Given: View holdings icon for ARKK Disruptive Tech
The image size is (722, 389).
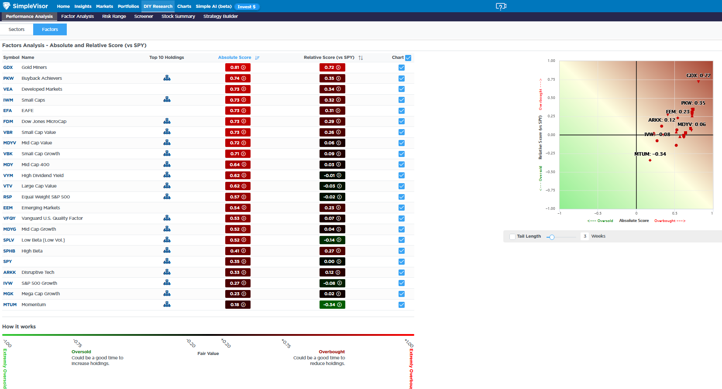Looking at the screenshot, I should point(167,272).
